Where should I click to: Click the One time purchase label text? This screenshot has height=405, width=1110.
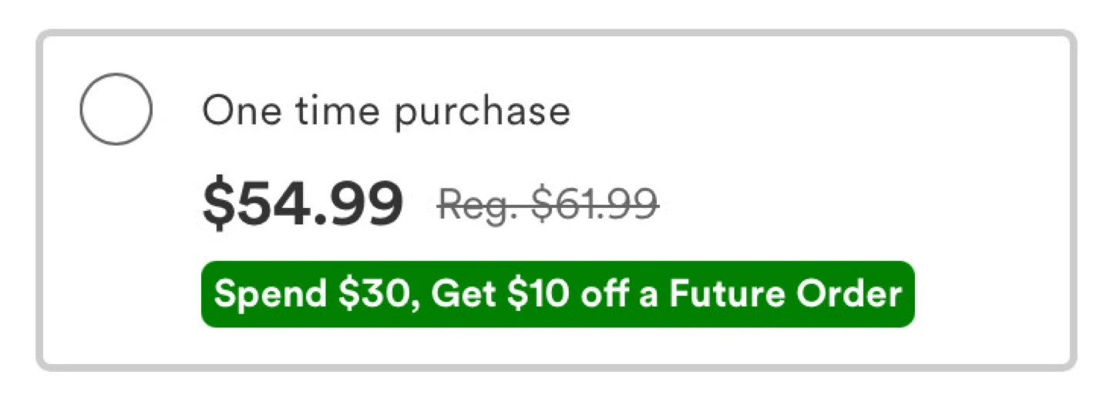[385, 111]
